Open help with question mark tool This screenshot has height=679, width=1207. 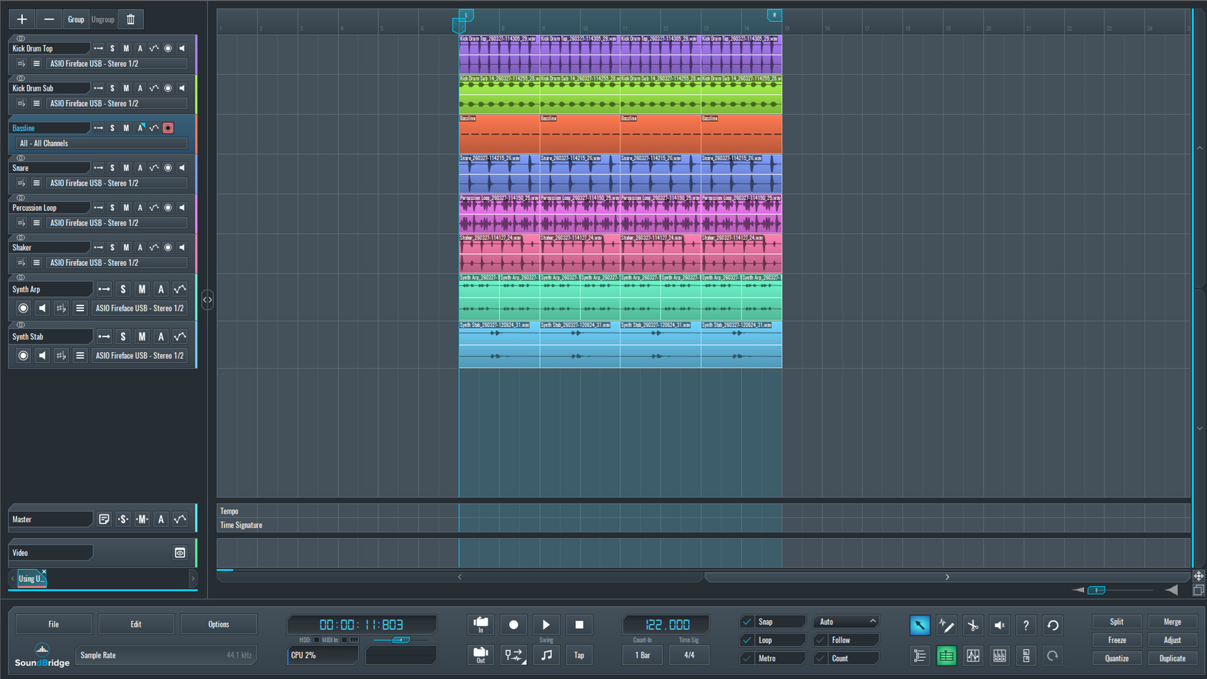click(1026, 625)
